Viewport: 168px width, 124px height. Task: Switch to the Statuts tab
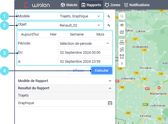pyautogui.click(x=69, y=5)
